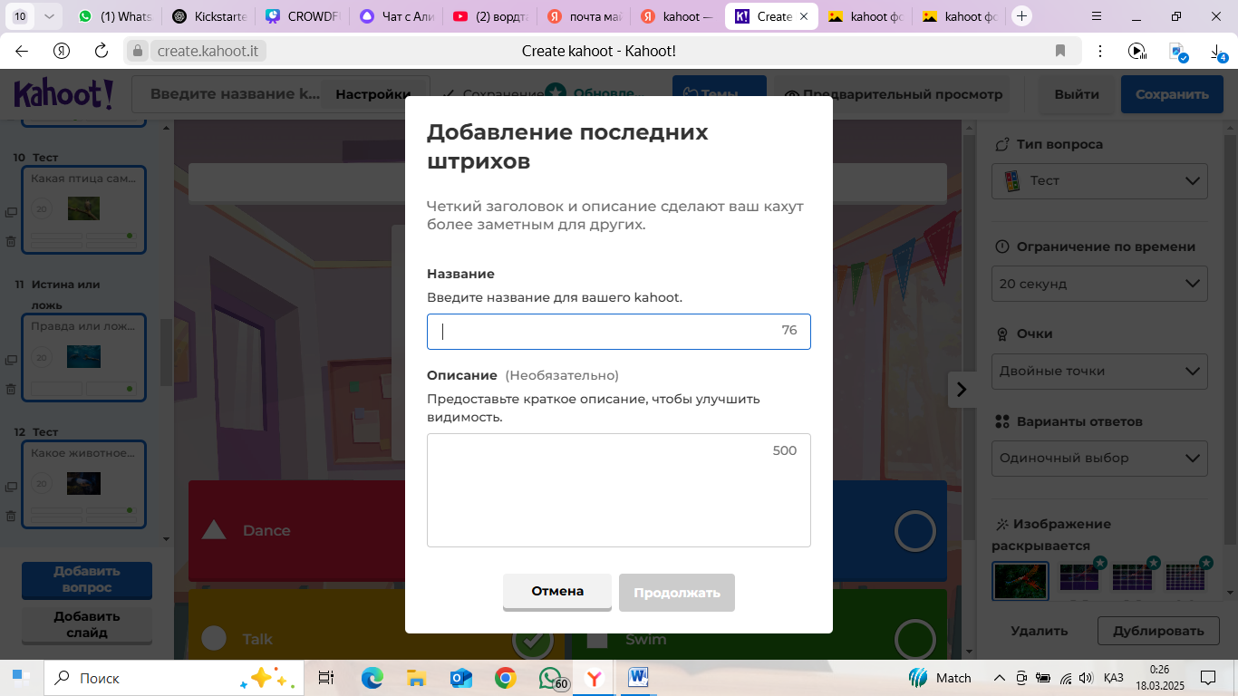Mark the Talk answer as correct
This screenshot has width=1238, height=696.
(533, 640)
